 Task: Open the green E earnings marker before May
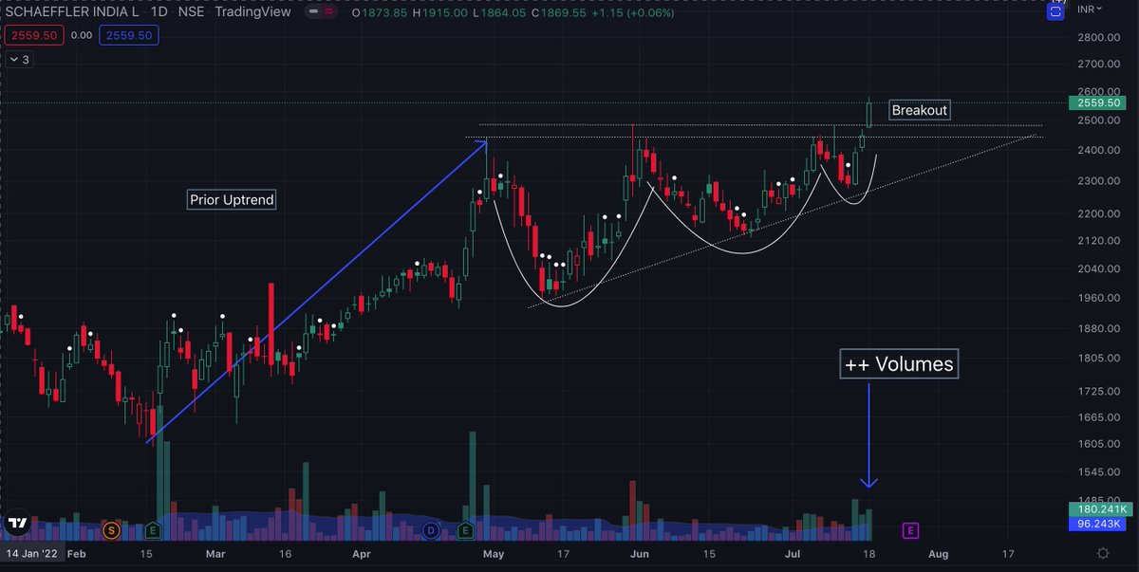[x=465, y=530]
